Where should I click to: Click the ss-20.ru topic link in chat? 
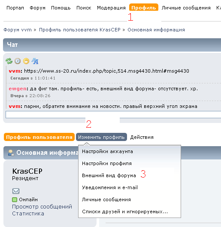[106, 71]
